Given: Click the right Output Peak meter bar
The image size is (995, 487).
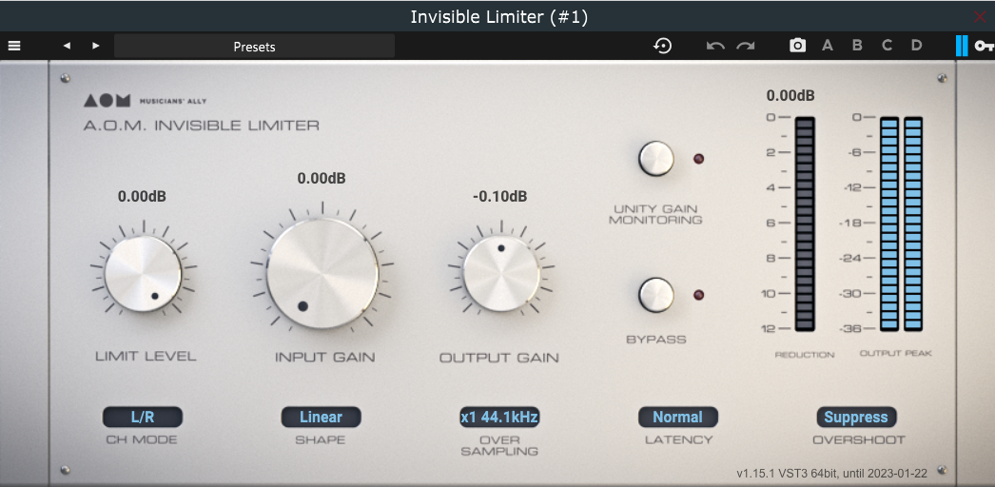Looking at the screenshot, I should coord(913,224).
